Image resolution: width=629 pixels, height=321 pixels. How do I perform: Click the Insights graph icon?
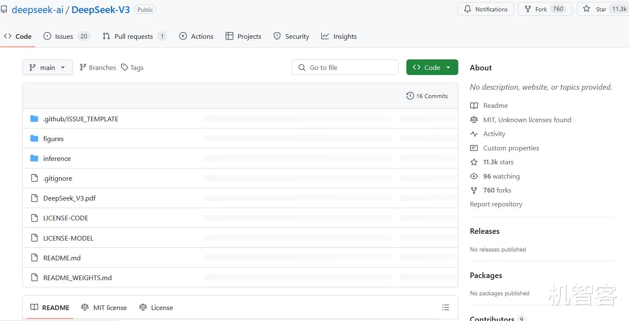point(325,36)
